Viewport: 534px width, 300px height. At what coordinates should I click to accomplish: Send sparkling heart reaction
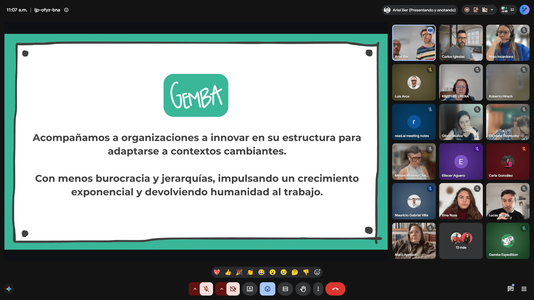(x=217, y=272)
